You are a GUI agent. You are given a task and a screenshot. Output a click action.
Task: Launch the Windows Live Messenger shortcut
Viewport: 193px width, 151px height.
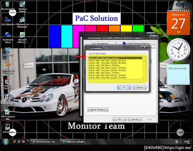pyautogui.click(x=23, y=23)
